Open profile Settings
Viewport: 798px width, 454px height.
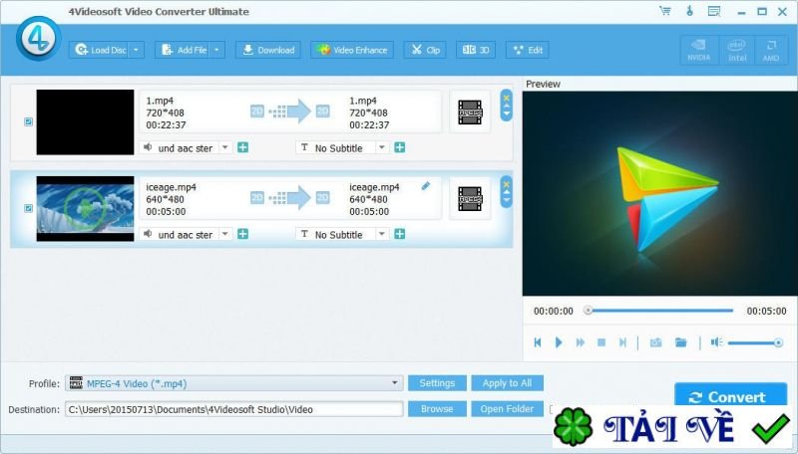tap(437, 383)
